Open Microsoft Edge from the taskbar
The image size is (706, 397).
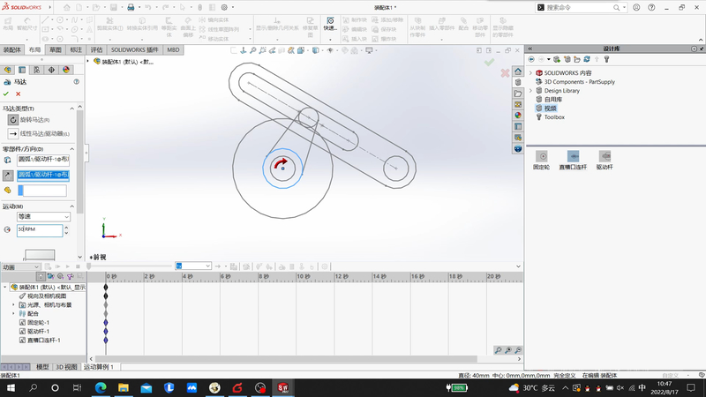pyautogui.click(x=101, y=387)
